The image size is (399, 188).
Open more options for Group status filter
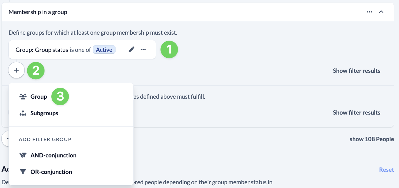click(x=143, y=50)
